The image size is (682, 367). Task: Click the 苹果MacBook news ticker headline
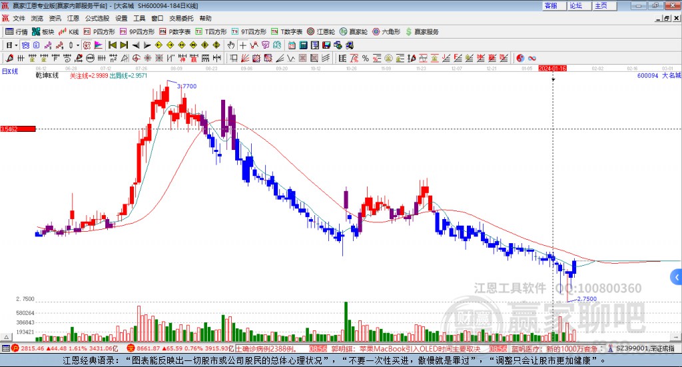(406, 349)
